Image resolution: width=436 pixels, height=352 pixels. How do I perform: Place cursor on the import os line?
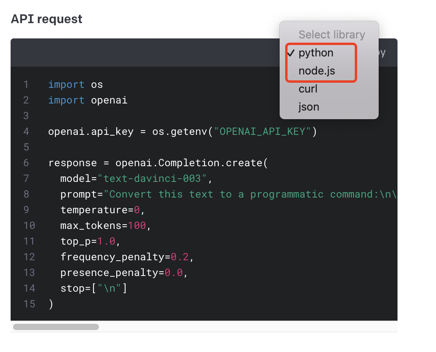coord(76,84)
